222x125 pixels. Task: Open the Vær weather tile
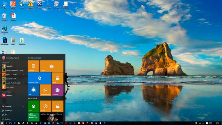(33, 90)
